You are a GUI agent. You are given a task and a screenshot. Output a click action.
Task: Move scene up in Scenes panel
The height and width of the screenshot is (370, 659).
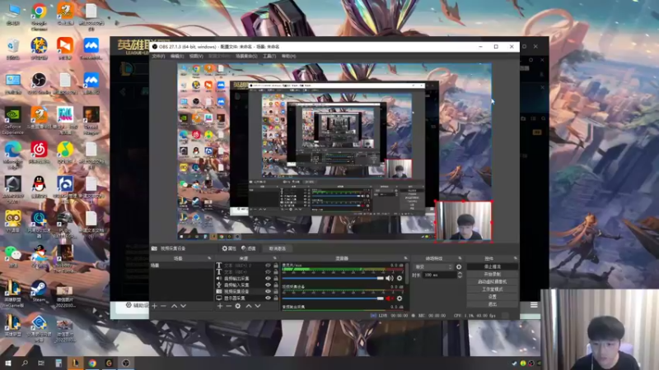(x=174, y=306)
